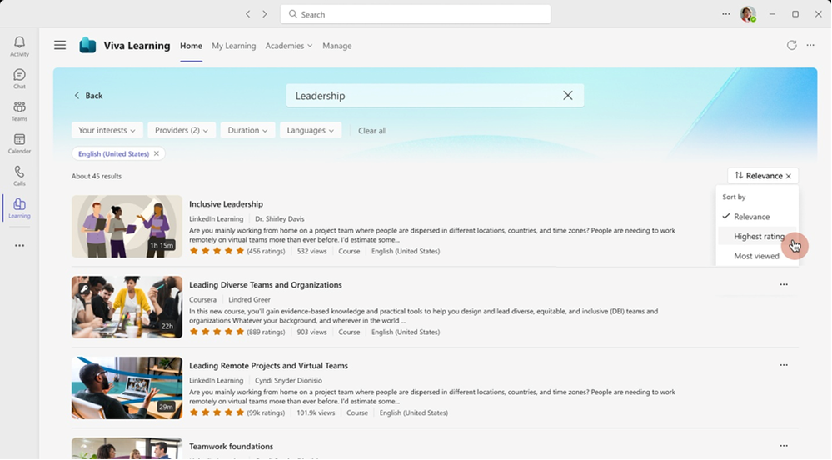Viewport: 832px width, 460px height.
Task: Click the Lindred Greer author name
Action: tap(249, 300)
